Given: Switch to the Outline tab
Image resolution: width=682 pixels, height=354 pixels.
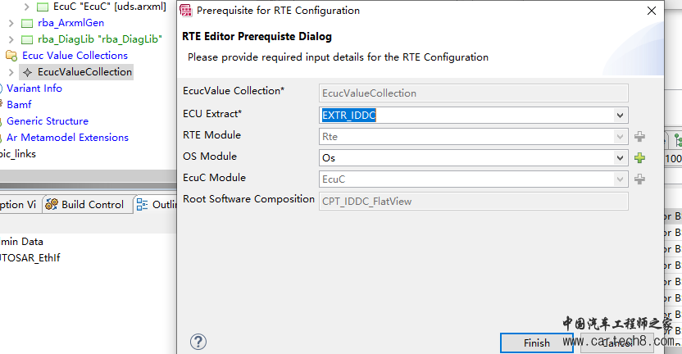Looking at the screenshot, I should pyautogui.click(x=156, y=204).
